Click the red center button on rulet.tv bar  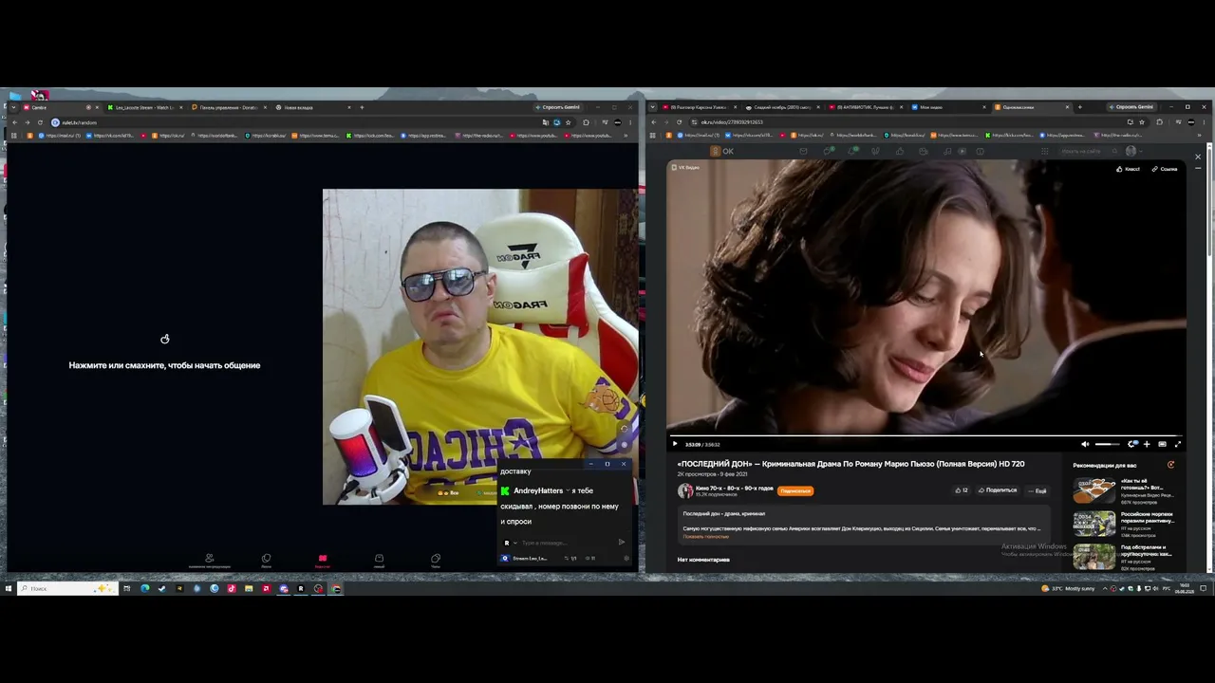[322, 560]
